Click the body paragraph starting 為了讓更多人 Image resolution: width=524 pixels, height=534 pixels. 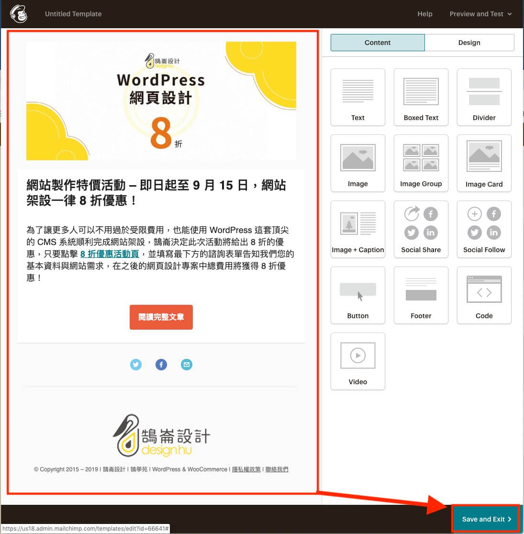(x=160, y=254)
